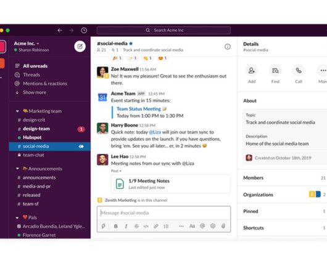Toggle ordered list formatting
Screen dimensions: 327x272
(166, 226)
